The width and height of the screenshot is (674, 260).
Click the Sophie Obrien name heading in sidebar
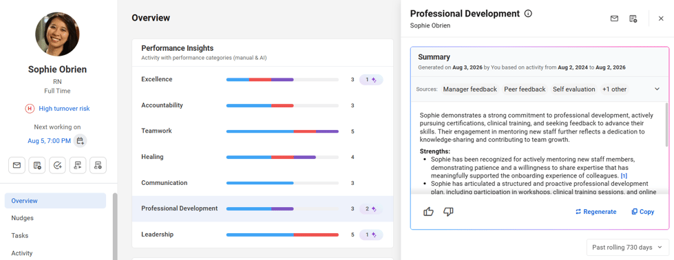pyautogui.click(x=57, y=69)
